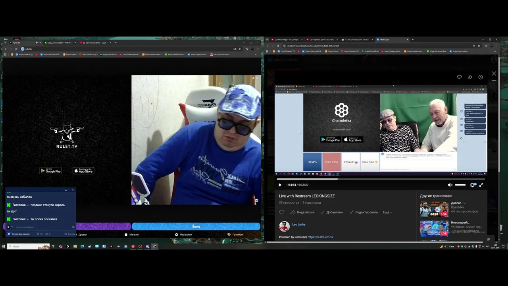Click the Windows taskbar search box
Image resolution: width=508 pixels, height=286 pixels.
pos(28,247)
